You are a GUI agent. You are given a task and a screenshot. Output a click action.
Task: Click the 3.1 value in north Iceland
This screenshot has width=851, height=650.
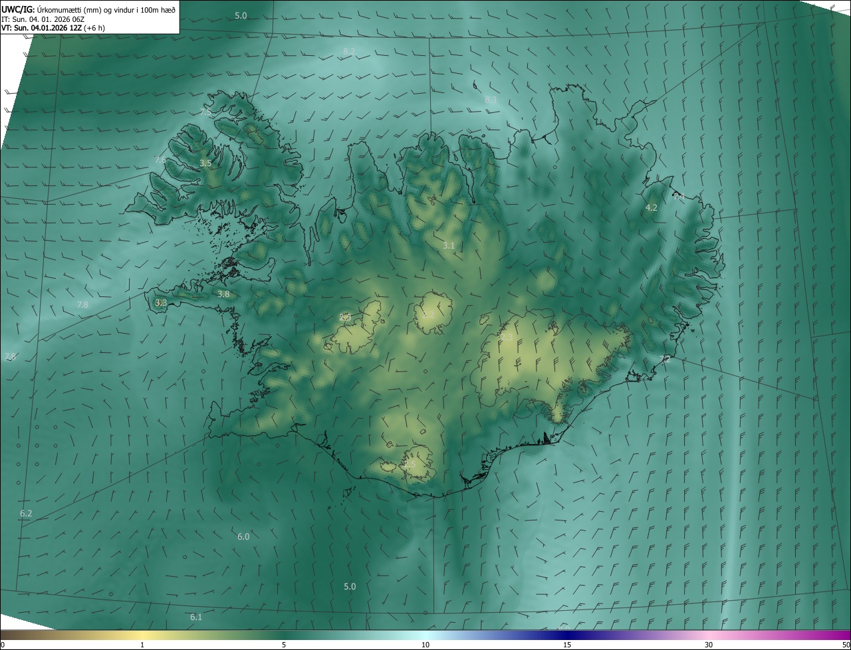(449, 245)
